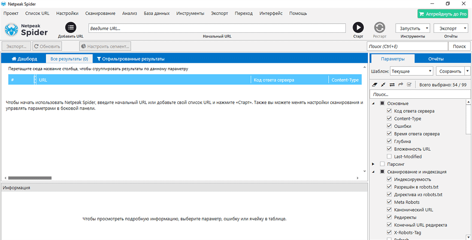Open the Проект menu

pyautogui.click(x=11, y=13)
